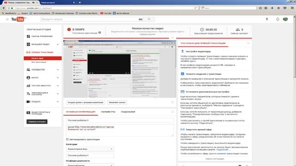The width and height of the screenshot is (296, 166).
Task: Click the magnifier search button in YouTube
Action: [x=149, y=19]
